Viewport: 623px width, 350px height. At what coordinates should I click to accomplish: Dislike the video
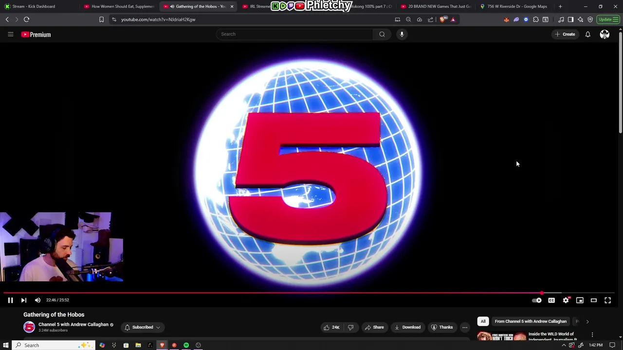(350, 327)
